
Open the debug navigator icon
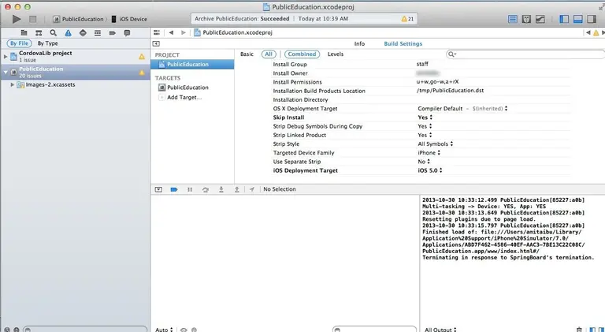tap(98, 33)
